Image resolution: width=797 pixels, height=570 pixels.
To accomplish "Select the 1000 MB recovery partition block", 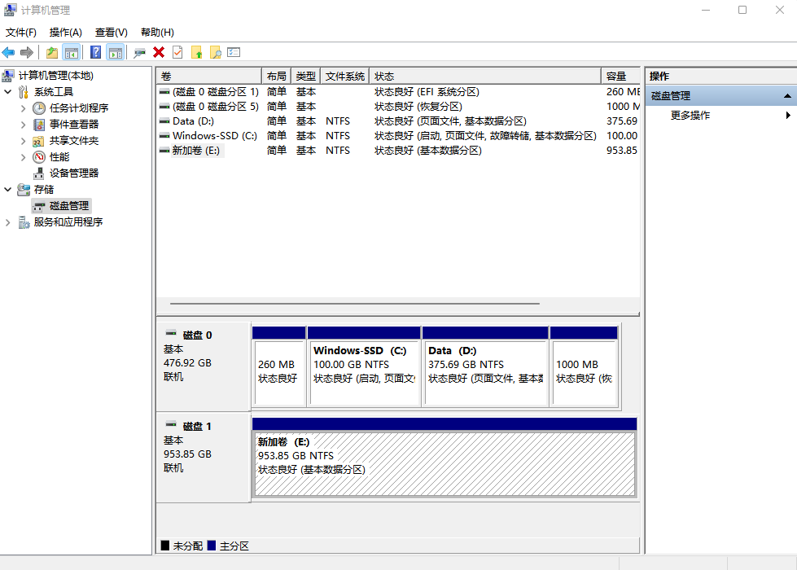I will (x=584, y=366).
